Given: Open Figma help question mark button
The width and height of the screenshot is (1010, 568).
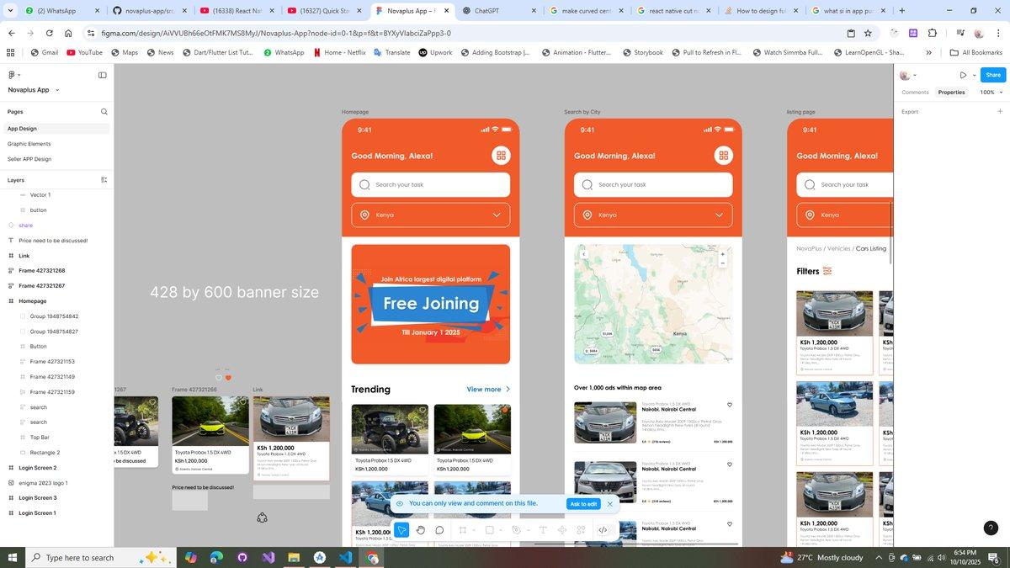Looking at the screenshot, I should point(991,528).
